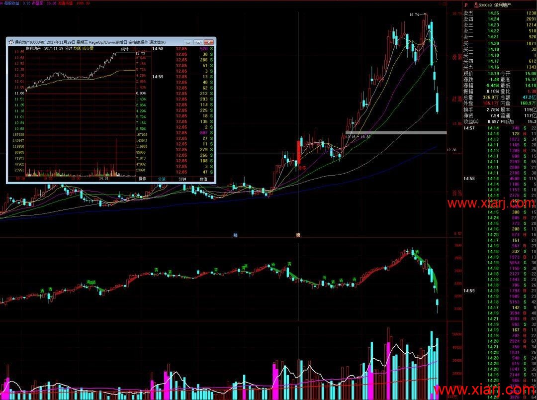
Task: Select the 买三 bid row at 14.18
Action: 500,55
